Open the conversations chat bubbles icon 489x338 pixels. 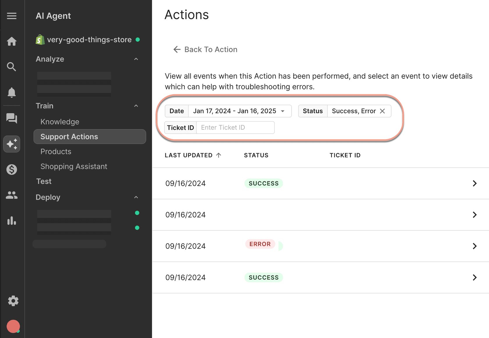[x=12, y=118]
